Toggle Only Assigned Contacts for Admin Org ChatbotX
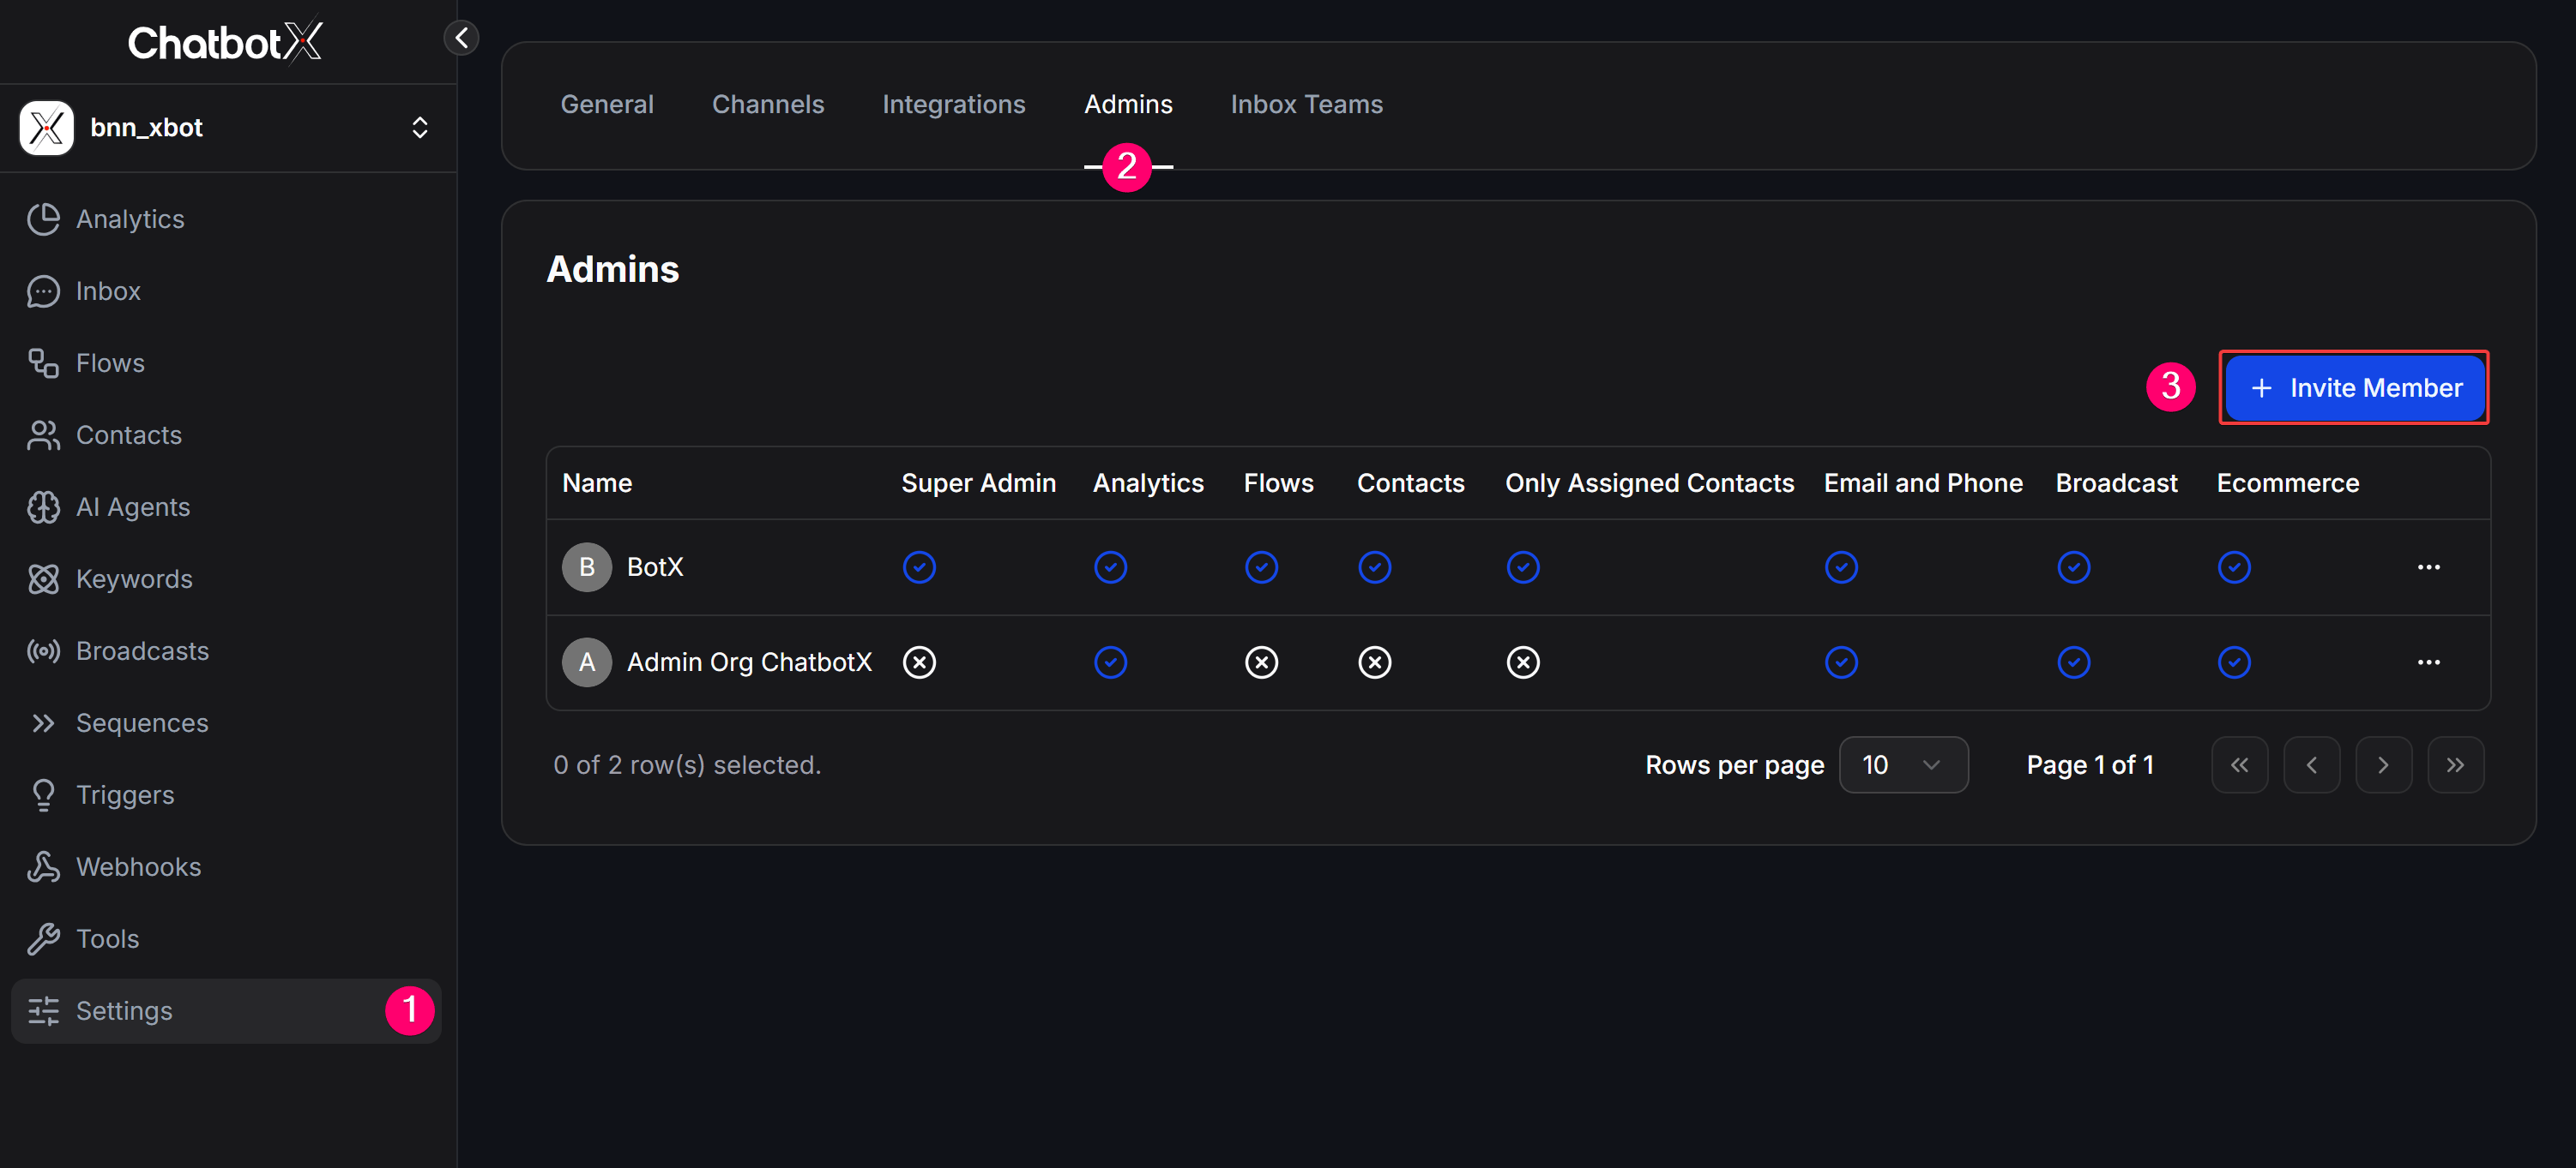Image resolution: width=2576 pixels, height=1168 pixels. [x=1523, y=662]
